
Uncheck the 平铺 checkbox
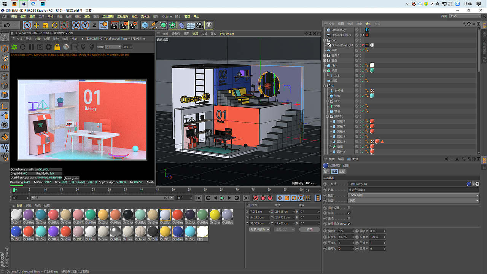349,213
